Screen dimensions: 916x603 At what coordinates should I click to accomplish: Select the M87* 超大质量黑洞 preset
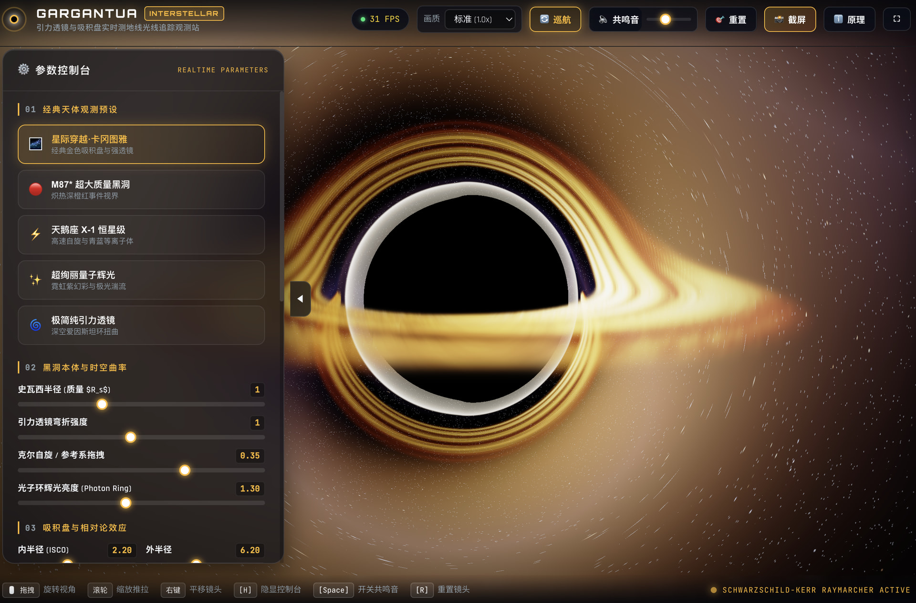[141, 190]
